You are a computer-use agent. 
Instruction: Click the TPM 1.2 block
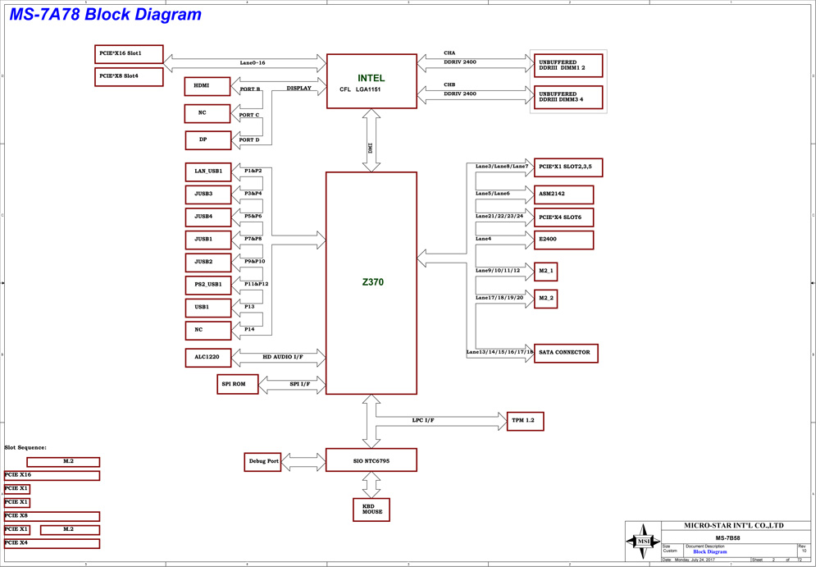525,421
